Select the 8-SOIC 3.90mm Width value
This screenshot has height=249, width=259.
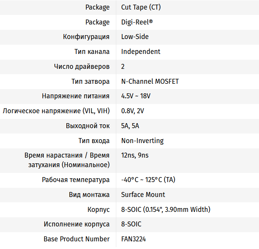[x=166, y=210]
